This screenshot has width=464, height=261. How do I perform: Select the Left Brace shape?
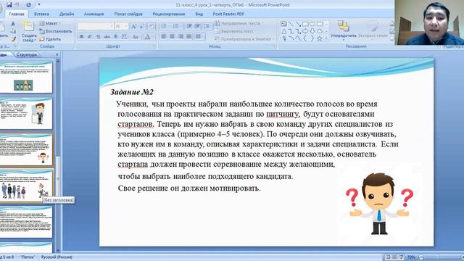(305, 38)
